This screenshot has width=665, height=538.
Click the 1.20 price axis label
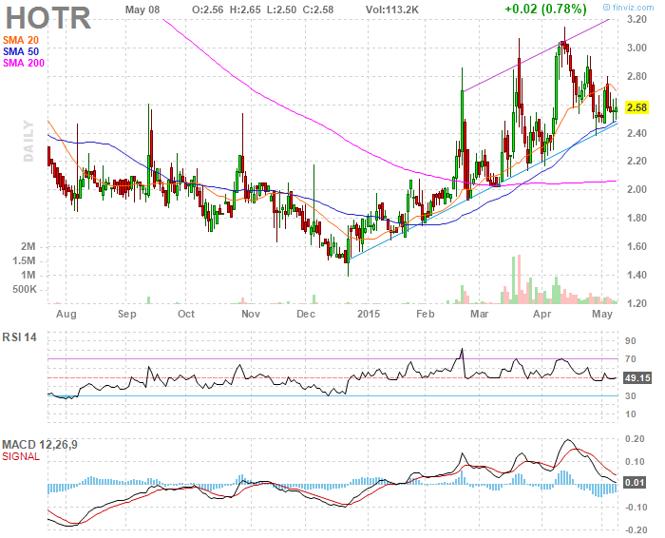[x=637, y=304]
